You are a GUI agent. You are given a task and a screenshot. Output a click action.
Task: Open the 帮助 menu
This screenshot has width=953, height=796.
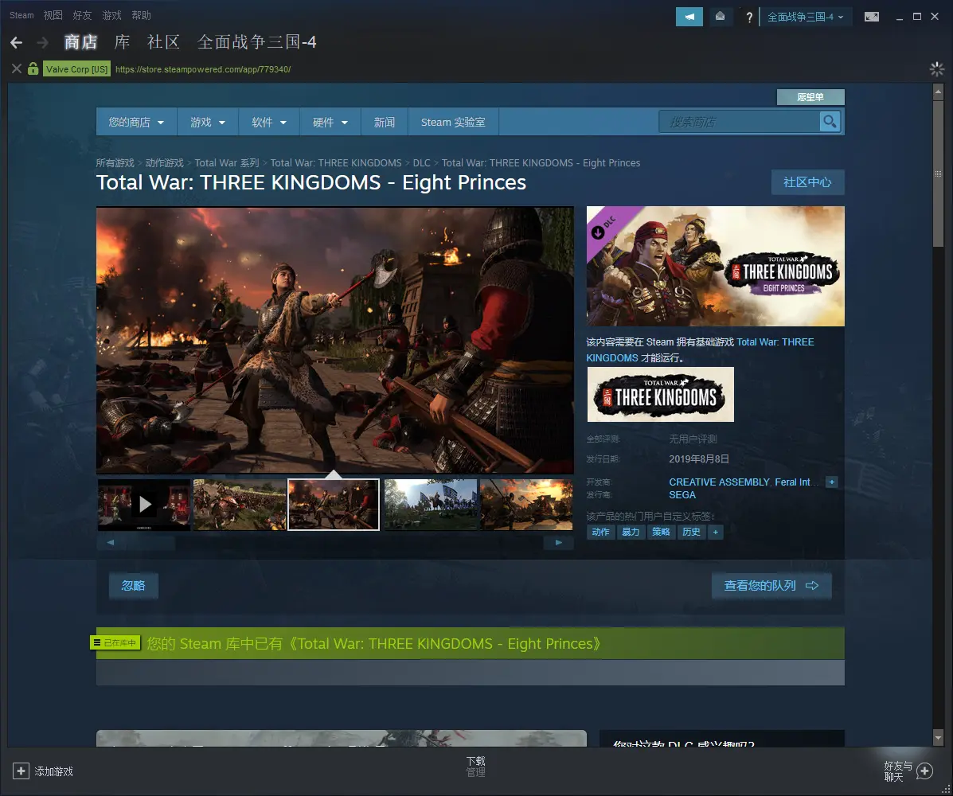(x=141, y=15)
